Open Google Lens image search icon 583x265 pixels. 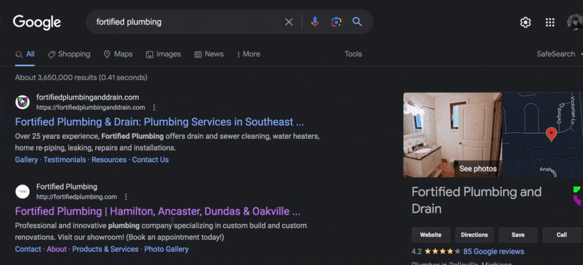point(336,22)
